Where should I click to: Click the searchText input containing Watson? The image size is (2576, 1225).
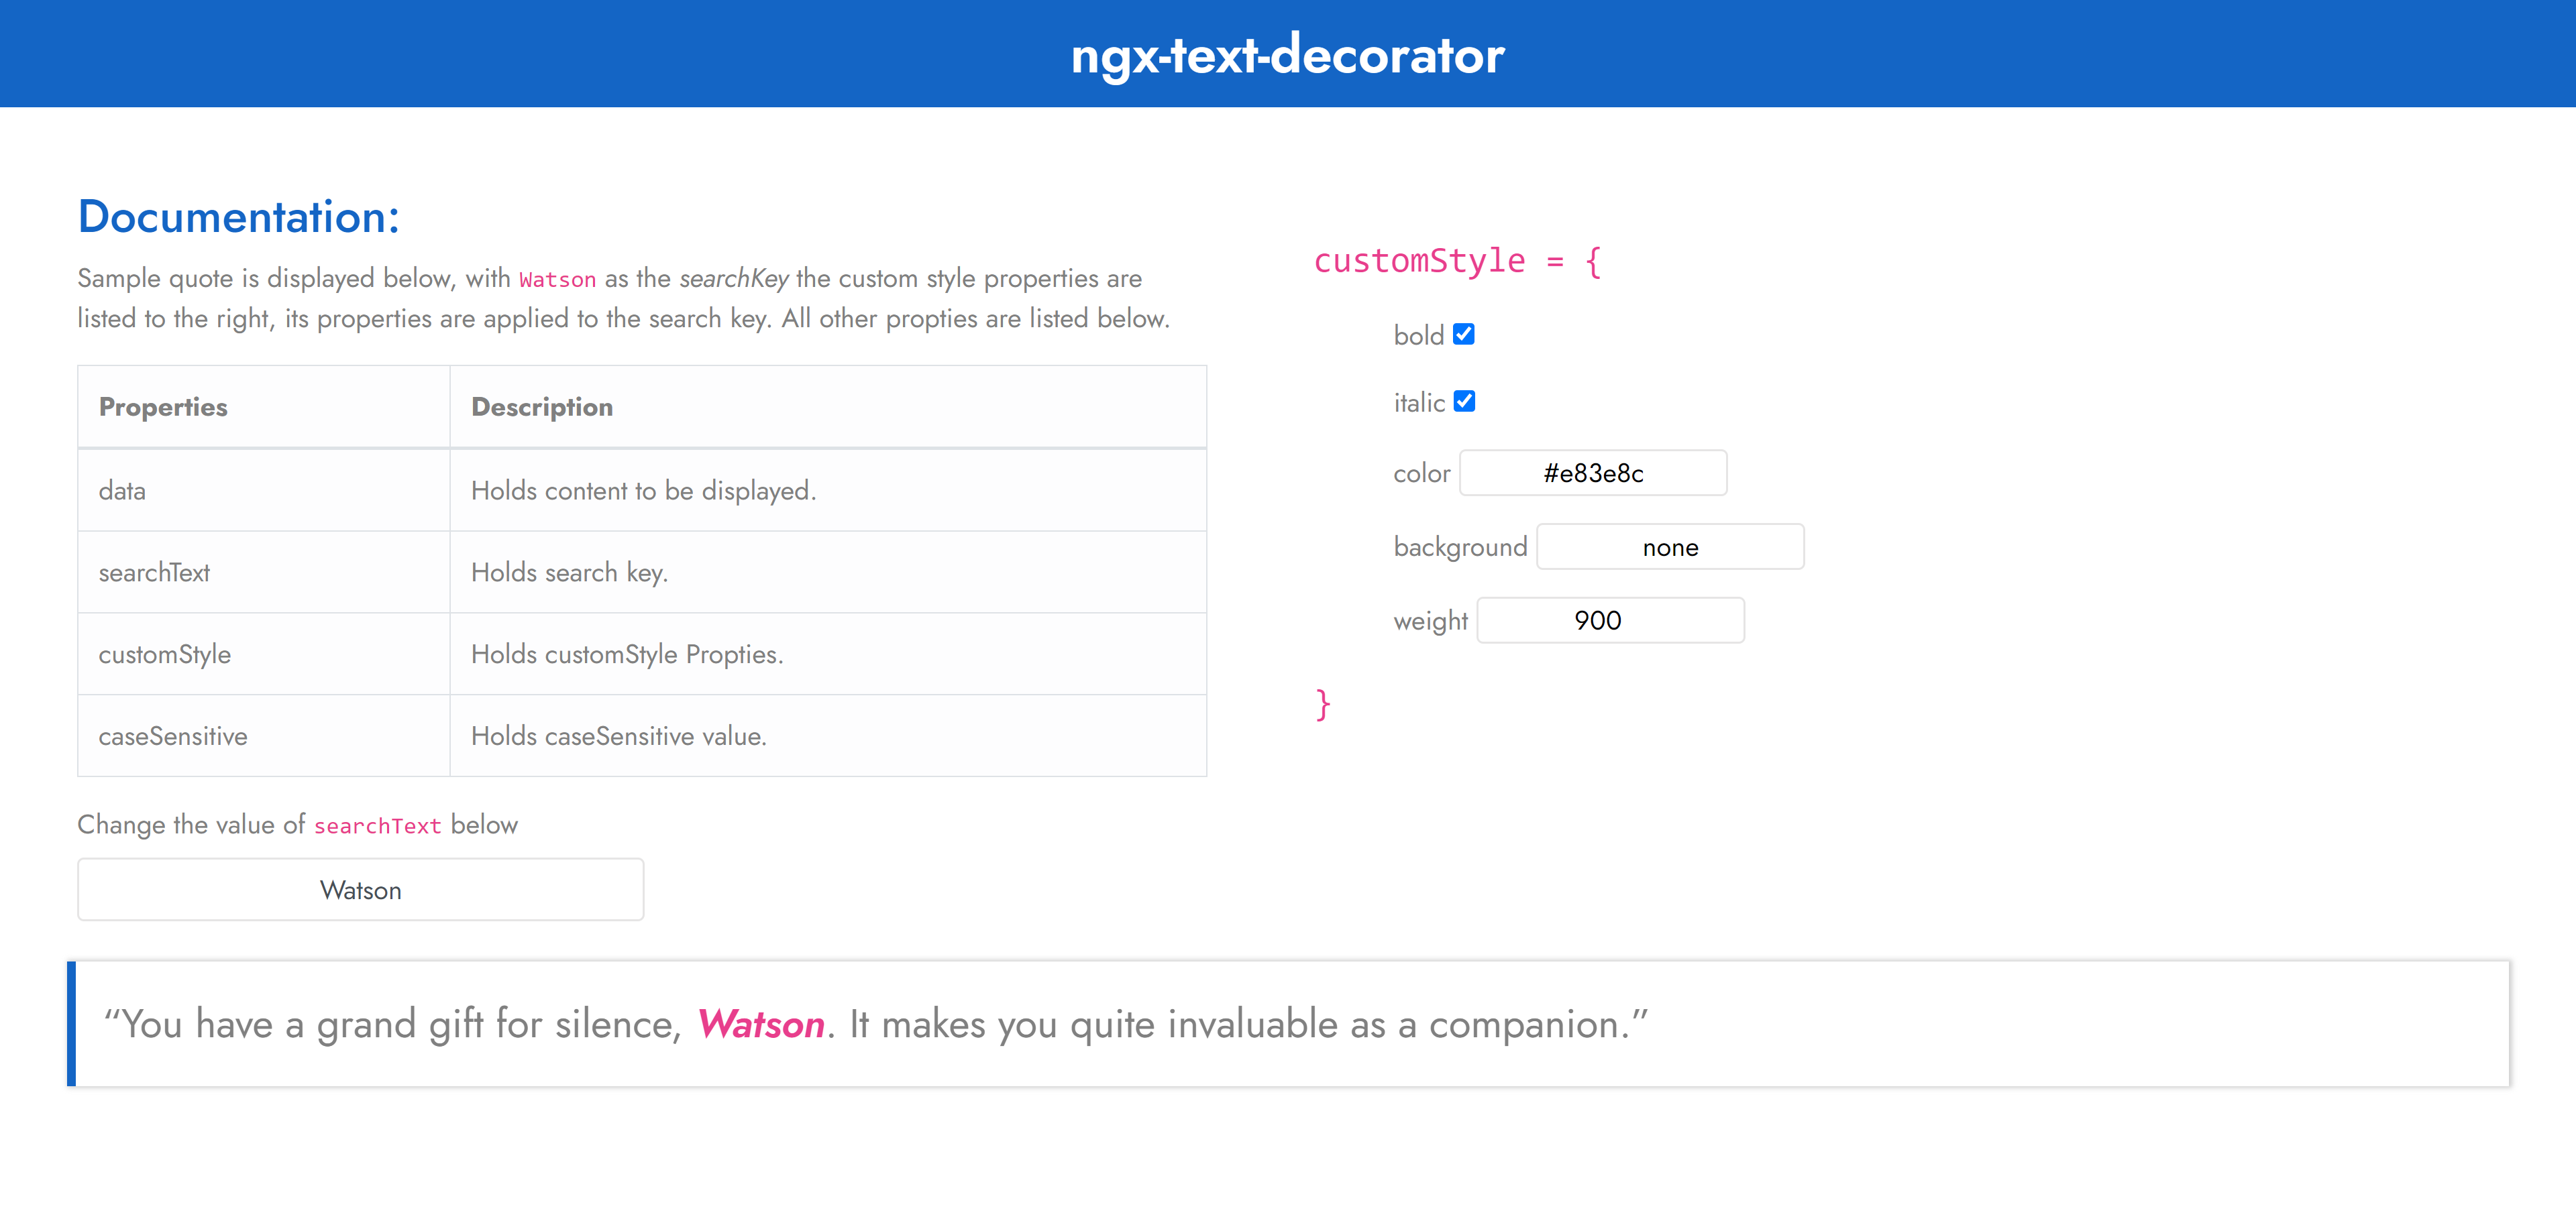[360, 889]
